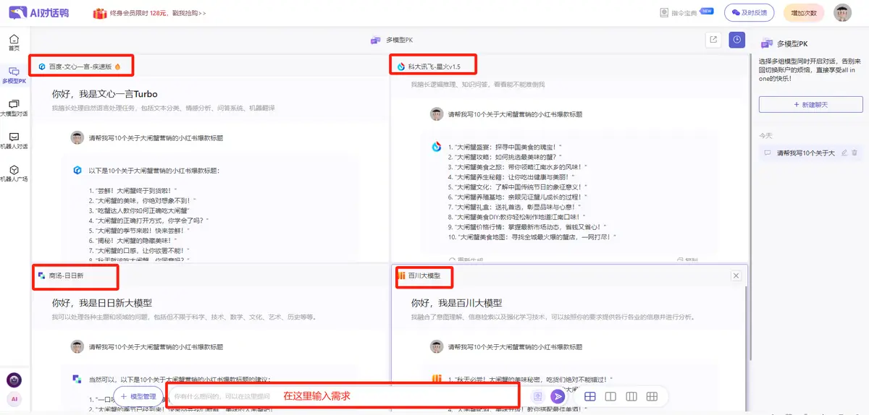This screenshot has height=415, width=869.
Task: Click the 你好，我是文心一言Turbo greeting
Action: click(x=104, y=93)
